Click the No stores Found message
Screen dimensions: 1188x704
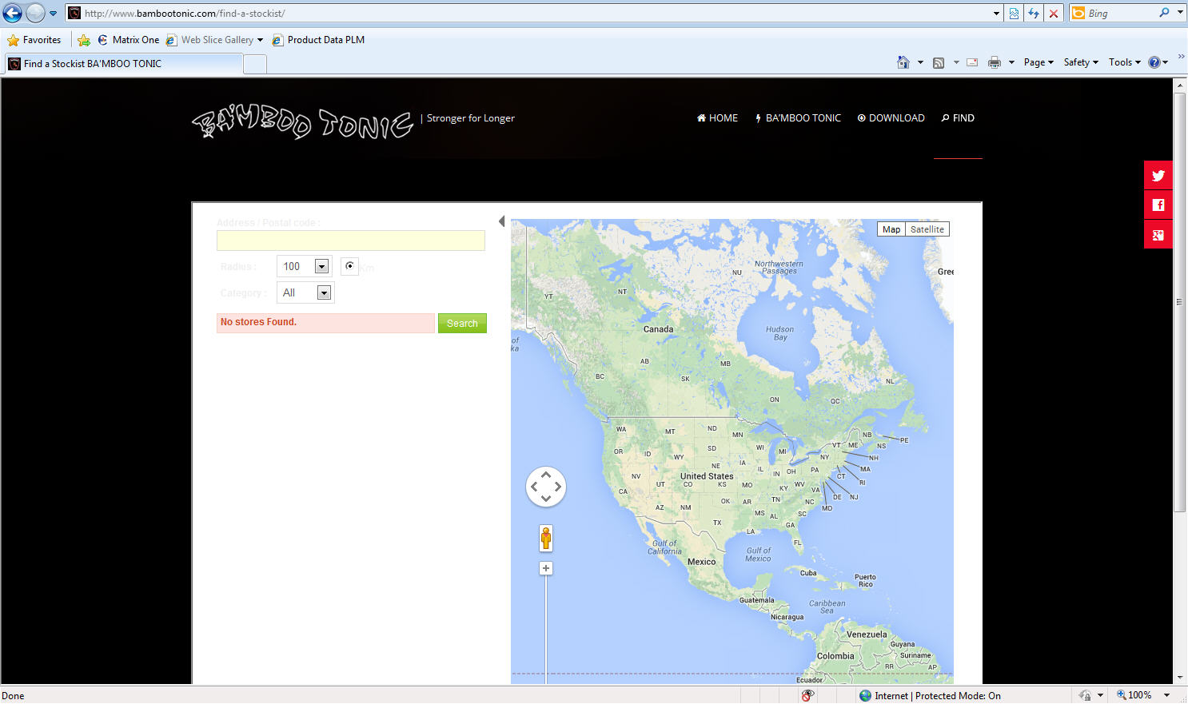325,323
